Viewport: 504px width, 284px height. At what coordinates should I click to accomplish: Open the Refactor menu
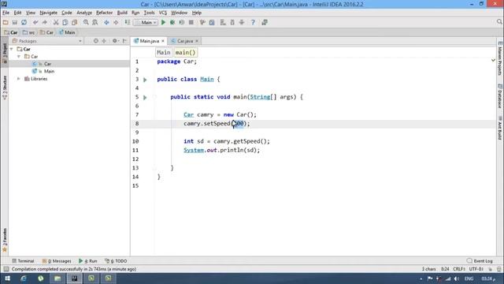(x=105, y=13)
